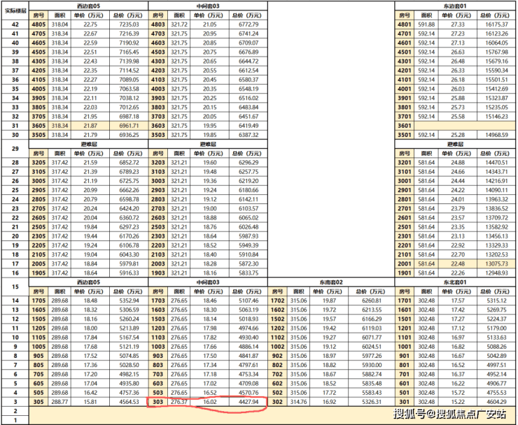Click the "实际楼层" header cell
This screenshot has width=518, height=425.
15,10
